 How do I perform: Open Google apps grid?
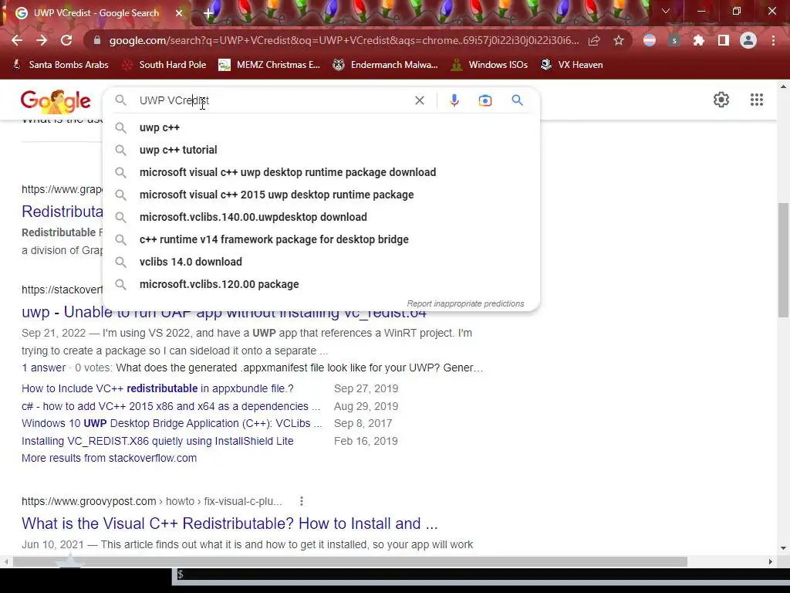[756, 100]
